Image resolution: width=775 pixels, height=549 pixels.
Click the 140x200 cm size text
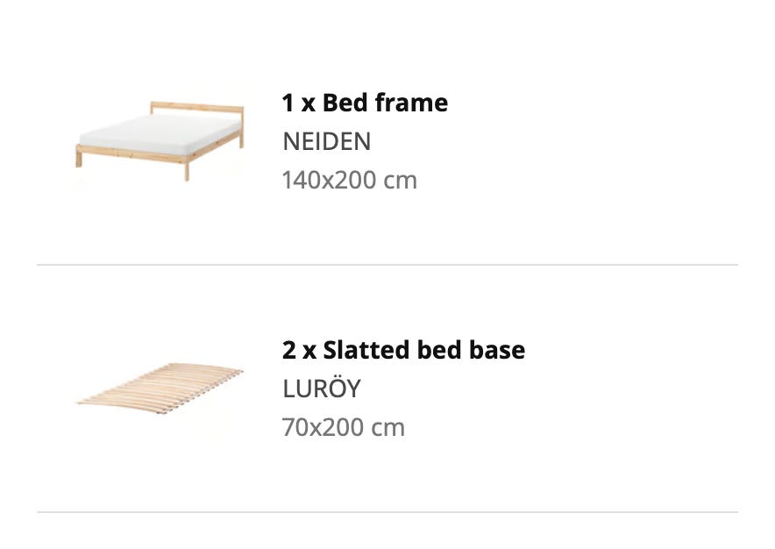pos(350,180)
